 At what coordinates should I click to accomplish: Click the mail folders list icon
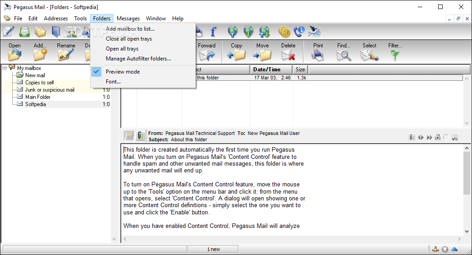[40, 32]
